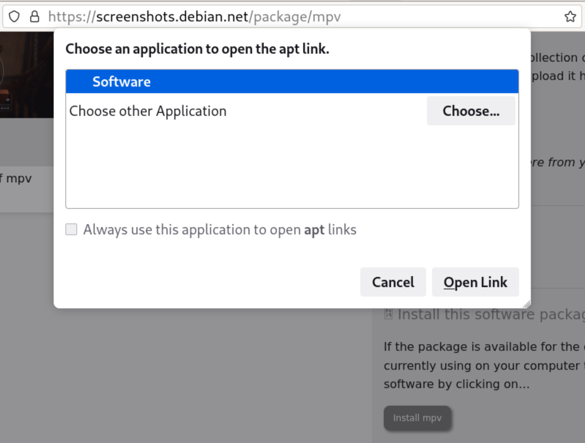Click the Choose other Application label
The image size is (585, 443).
[x=148, y=111]
